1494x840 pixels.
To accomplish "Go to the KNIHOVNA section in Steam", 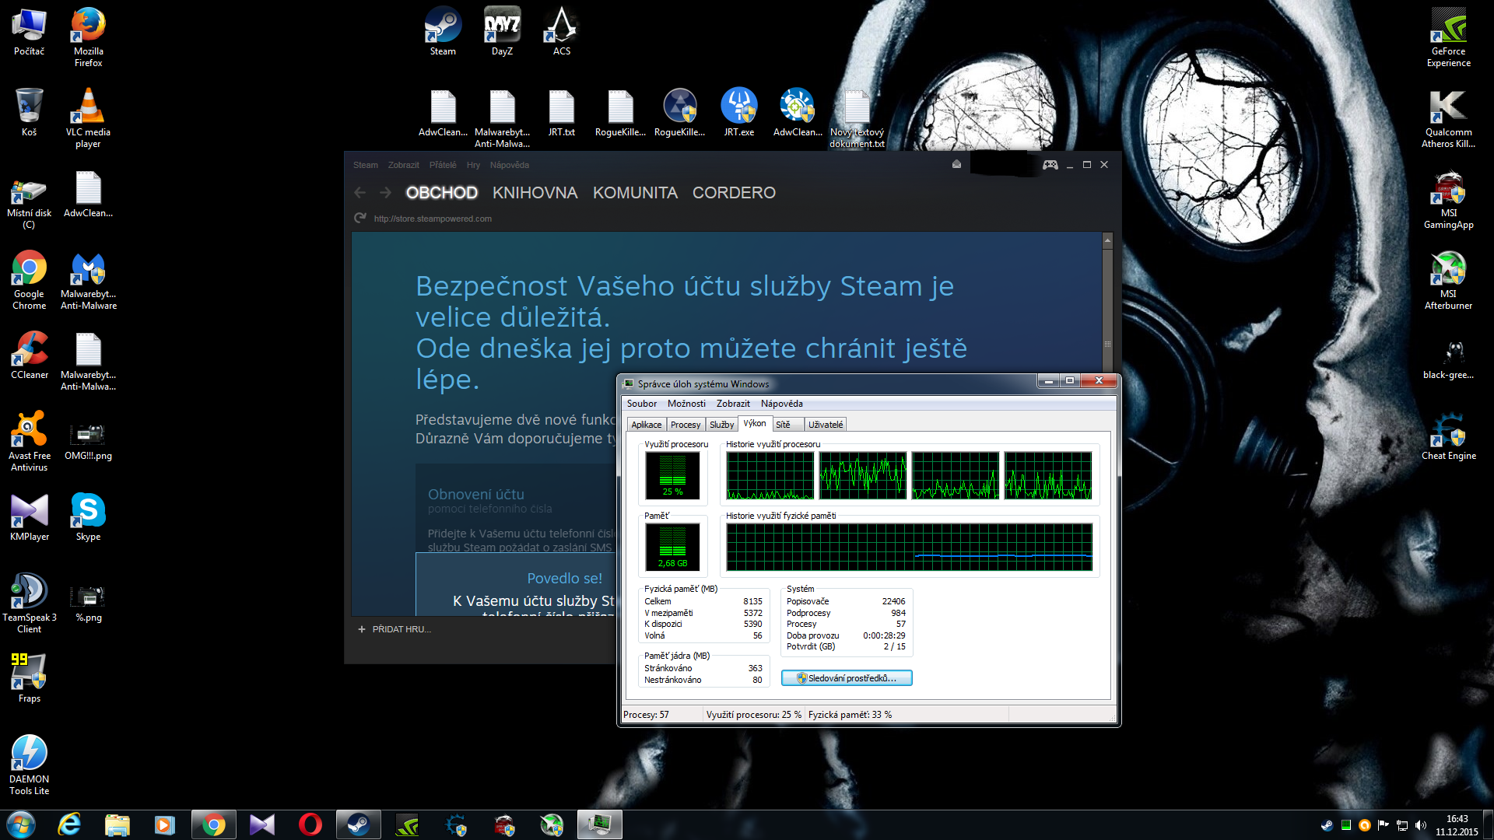I will tap(535, 193).
